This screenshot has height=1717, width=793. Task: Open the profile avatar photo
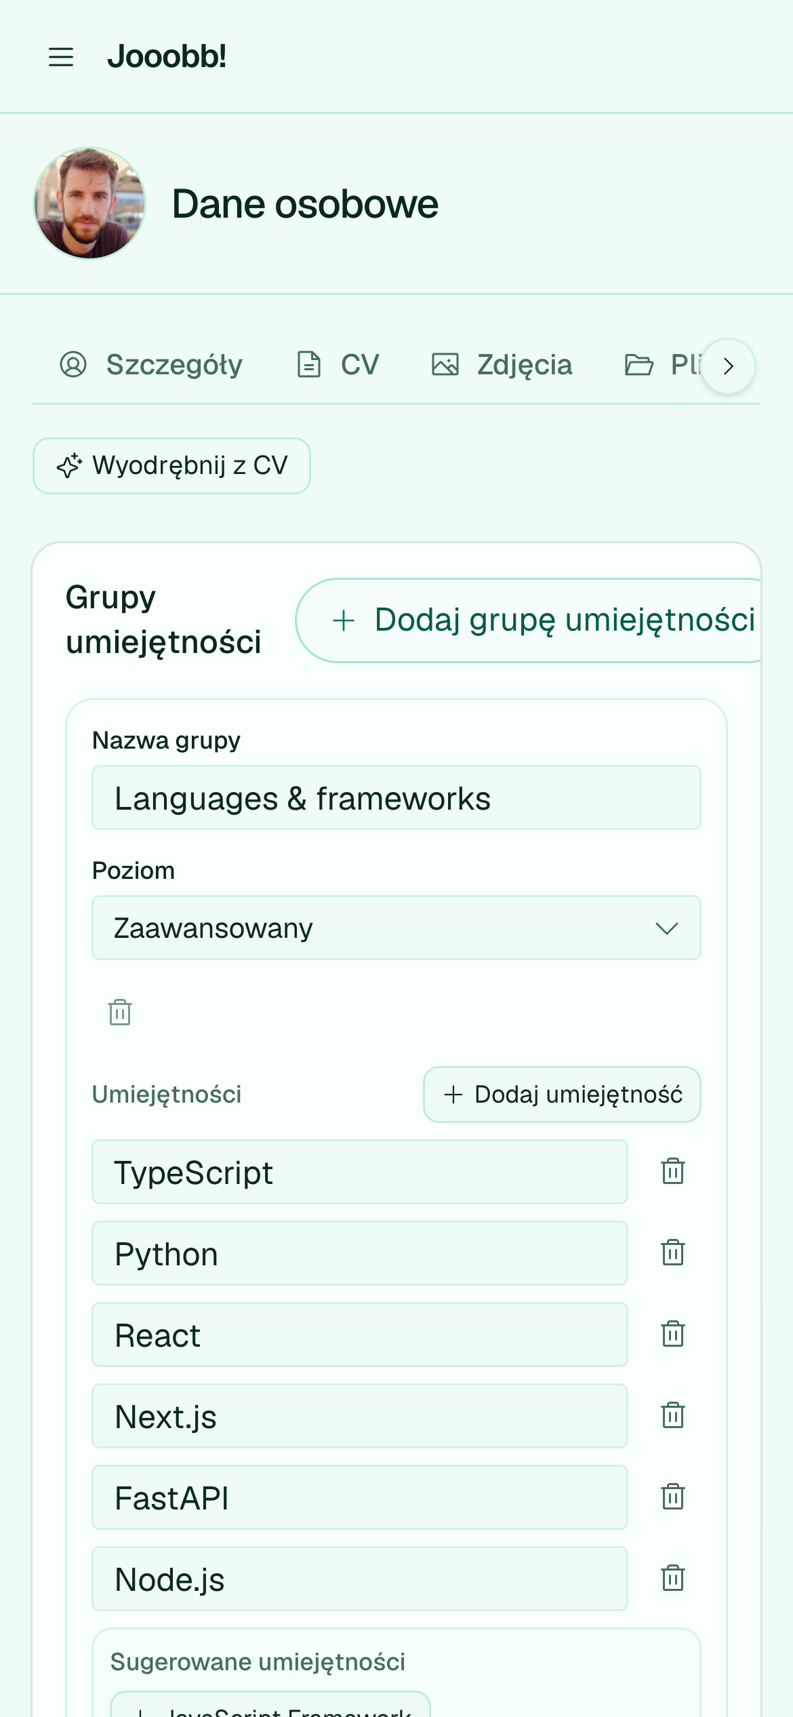[89, 203]
